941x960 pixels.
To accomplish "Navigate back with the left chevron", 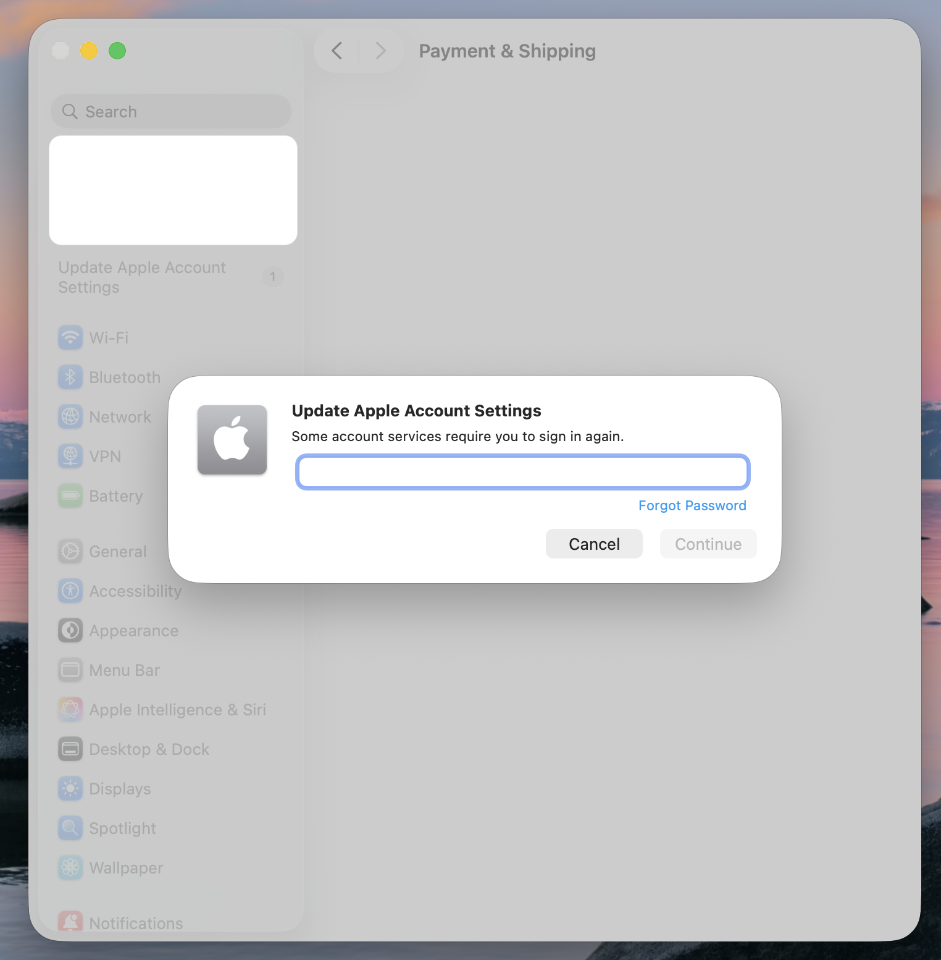I will click(x=337, y=51).
